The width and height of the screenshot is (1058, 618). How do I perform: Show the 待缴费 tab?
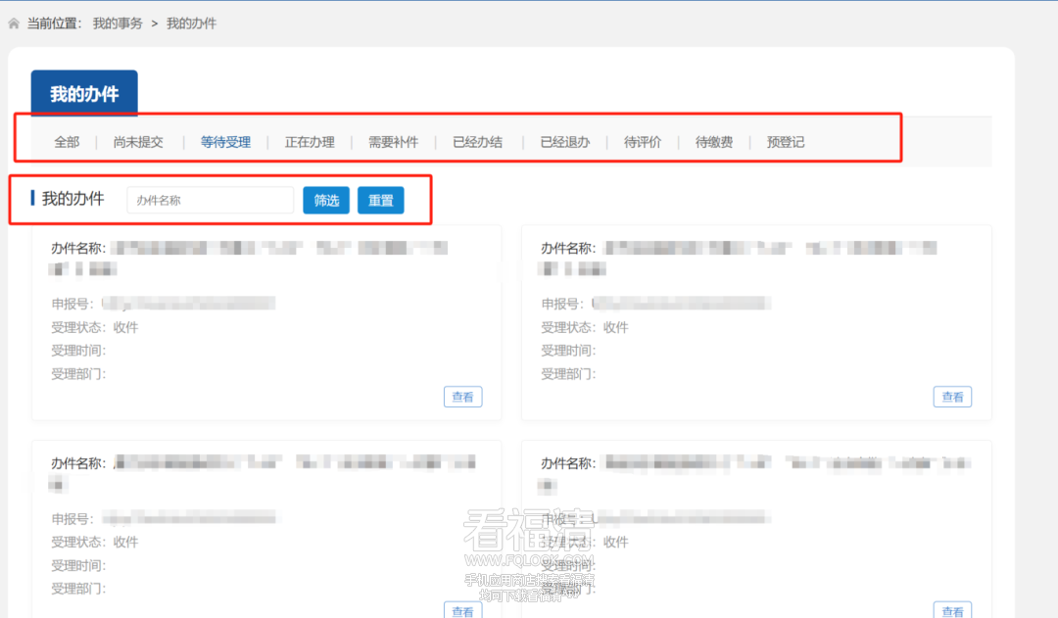click(714, 142)
